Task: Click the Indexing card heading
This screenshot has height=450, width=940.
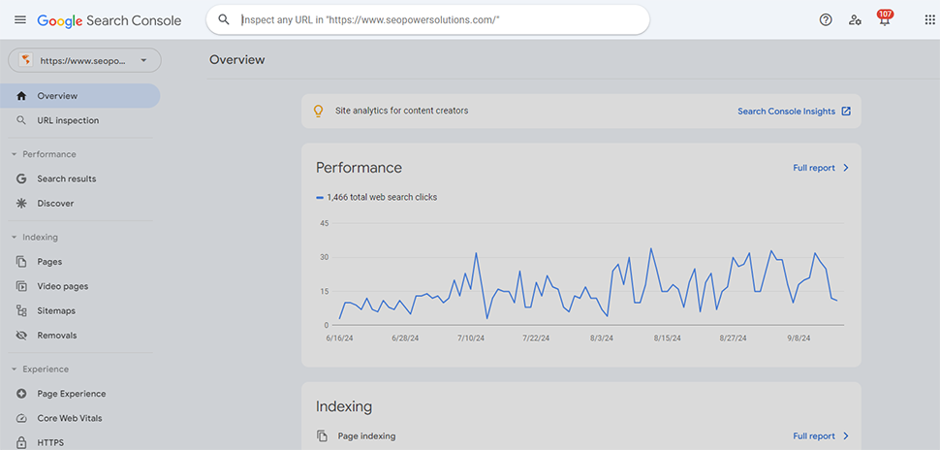Action: click(343, 406)
